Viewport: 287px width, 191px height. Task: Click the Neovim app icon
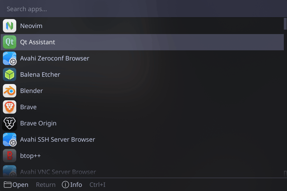point(10,26)
